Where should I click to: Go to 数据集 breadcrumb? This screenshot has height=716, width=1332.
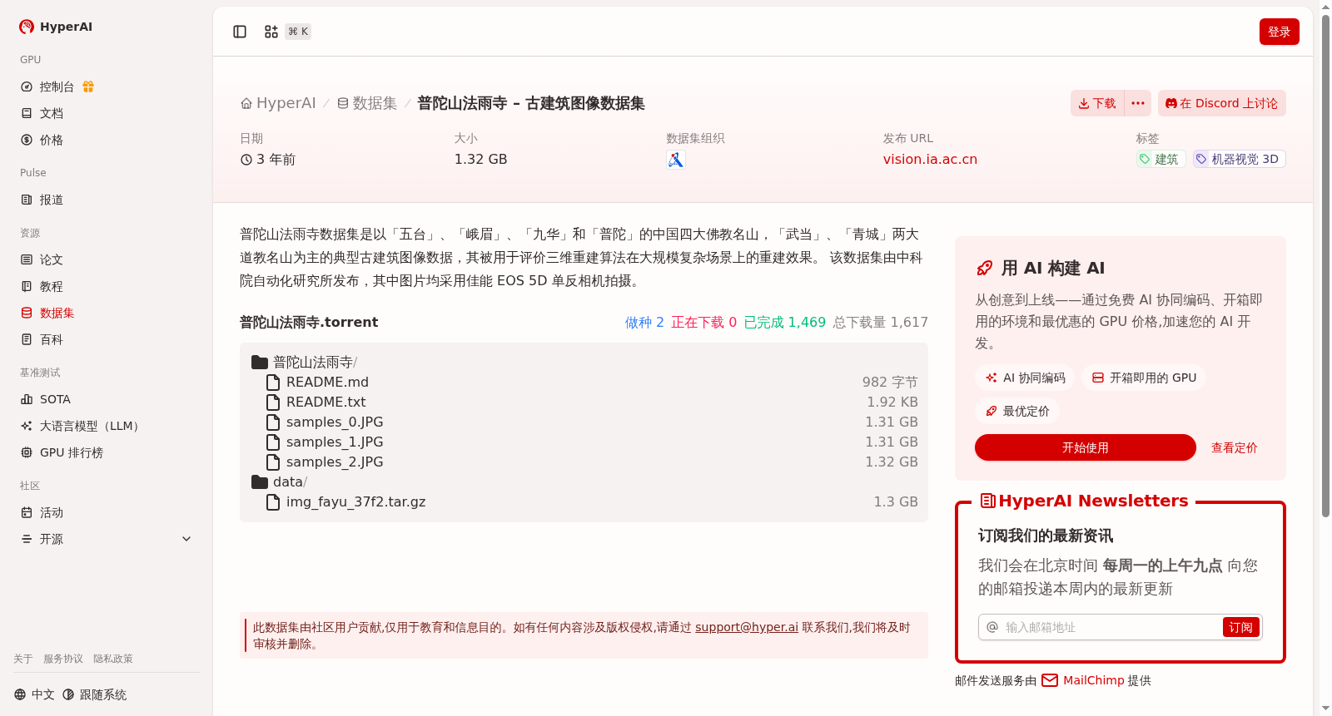pos(367,103)
